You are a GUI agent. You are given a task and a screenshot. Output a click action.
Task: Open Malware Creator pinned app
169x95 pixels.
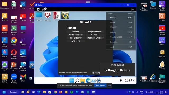click(x=95, y=38)
